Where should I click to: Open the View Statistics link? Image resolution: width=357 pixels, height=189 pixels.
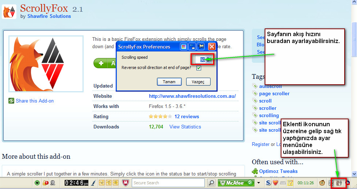(185, 127)
